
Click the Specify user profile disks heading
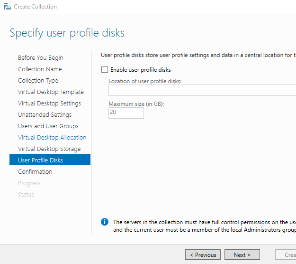point(67,33)
